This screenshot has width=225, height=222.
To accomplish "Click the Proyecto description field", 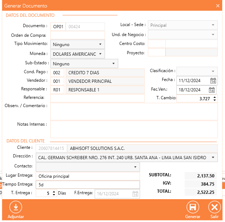I will (x=191, y=52).
